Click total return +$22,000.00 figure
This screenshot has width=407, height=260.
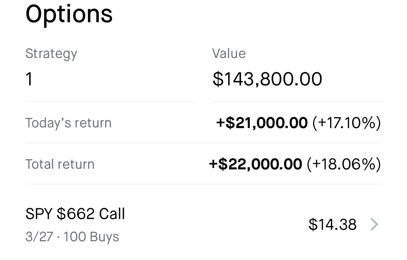[x=256, y=164]
